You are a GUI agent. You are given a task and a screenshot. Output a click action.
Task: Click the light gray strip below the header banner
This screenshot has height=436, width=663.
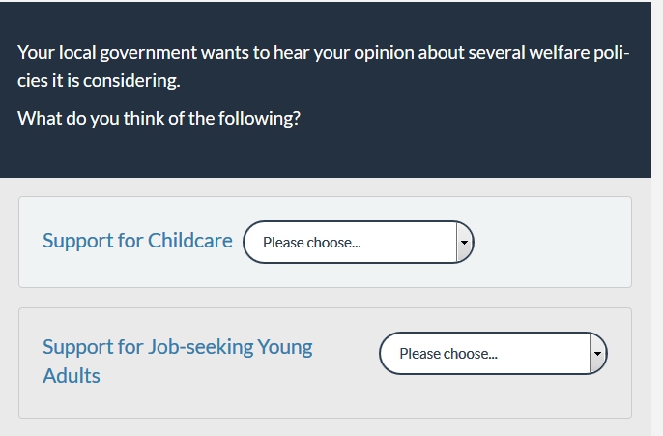coord(325,187)
